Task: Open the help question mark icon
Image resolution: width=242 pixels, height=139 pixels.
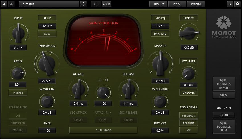Action: (230, 4)
